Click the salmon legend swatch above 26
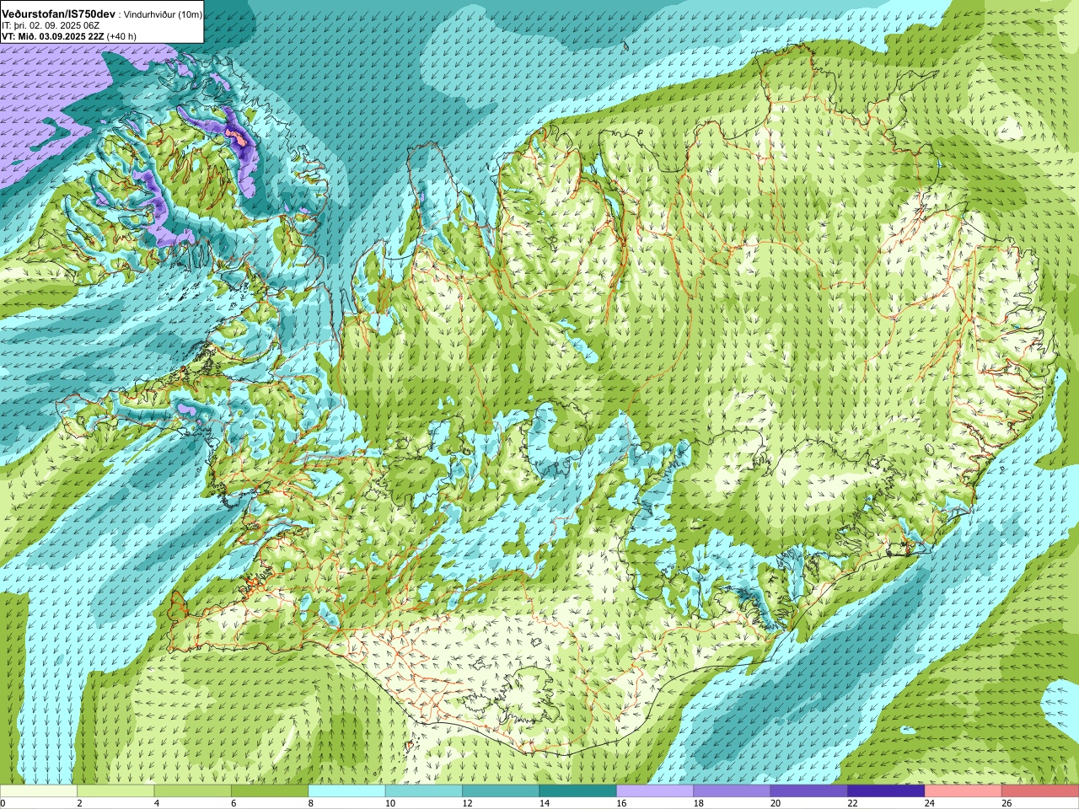The image size is (1079, 809). (x=1040, y=791)
